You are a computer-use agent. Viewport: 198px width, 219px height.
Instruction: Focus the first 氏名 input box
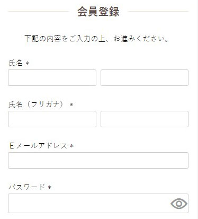pos(52,77)
